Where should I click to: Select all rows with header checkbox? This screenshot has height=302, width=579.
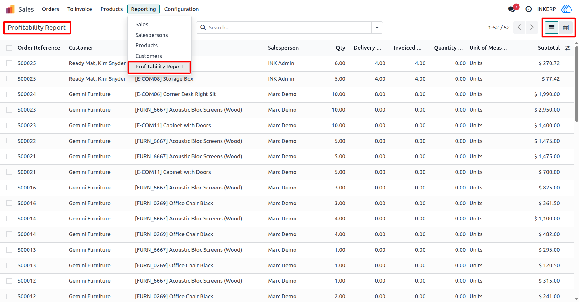[9, 48]
